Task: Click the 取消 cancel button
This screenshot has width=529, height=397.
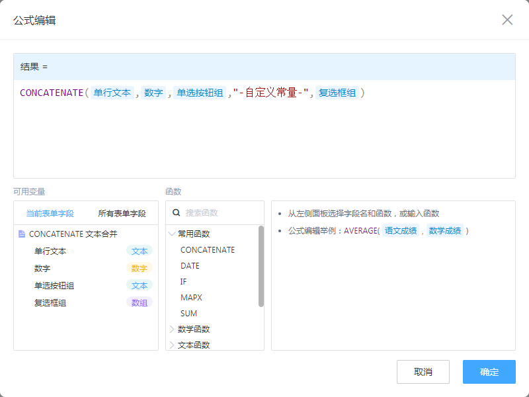Action: pyautogui.click(x=423, y=372)
